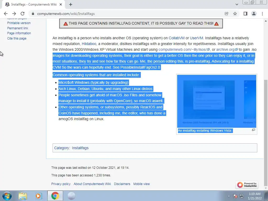Open About Computernewb Wiki link
268x201 pixels.
coord(92,184)
